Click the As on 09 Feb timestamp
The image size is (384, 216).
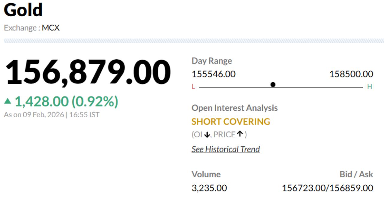click(51, 115)
